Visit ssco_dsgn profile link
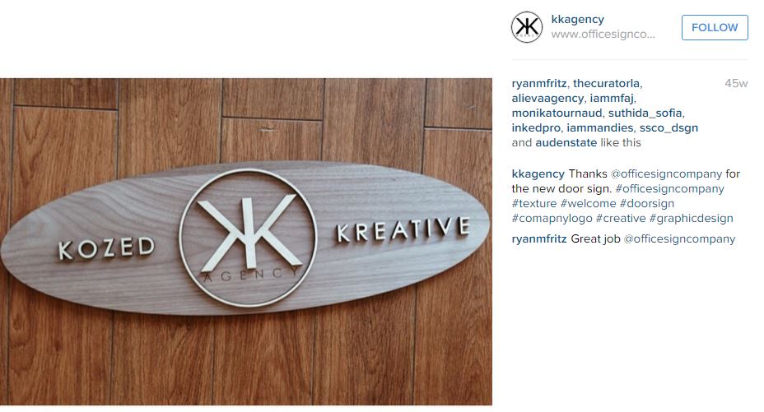This screenshot has height=412, width=764. click(x=669, y=128)
